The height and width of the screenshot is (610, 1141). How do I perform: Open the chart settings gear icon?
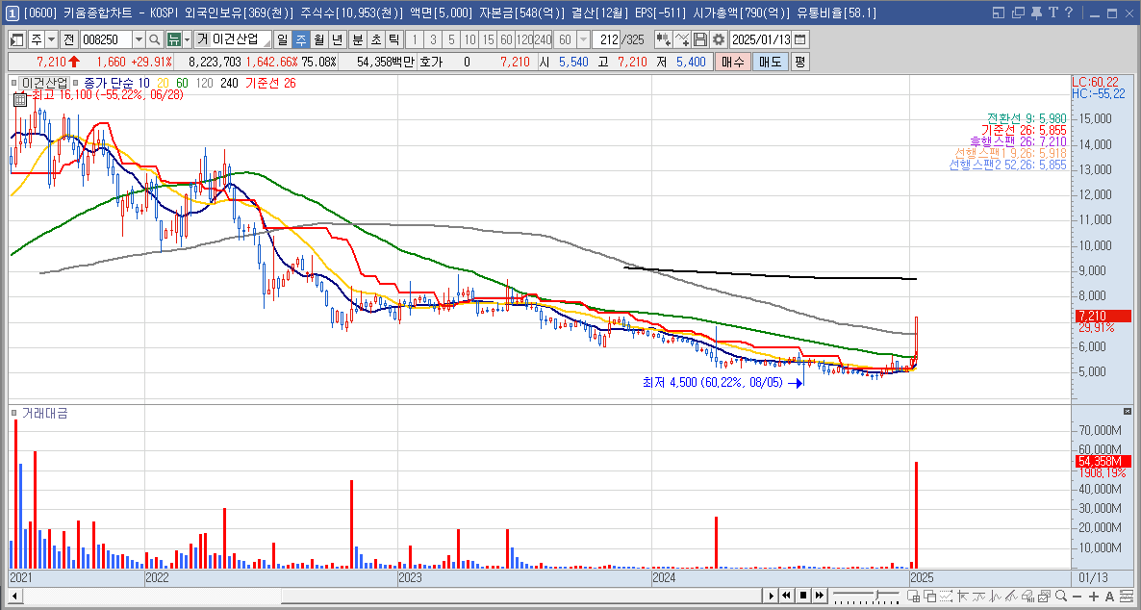pyautogui.click(x=719, y=39)
